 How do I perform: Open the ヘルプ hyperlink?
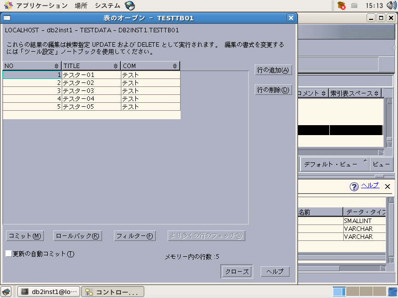370,185
